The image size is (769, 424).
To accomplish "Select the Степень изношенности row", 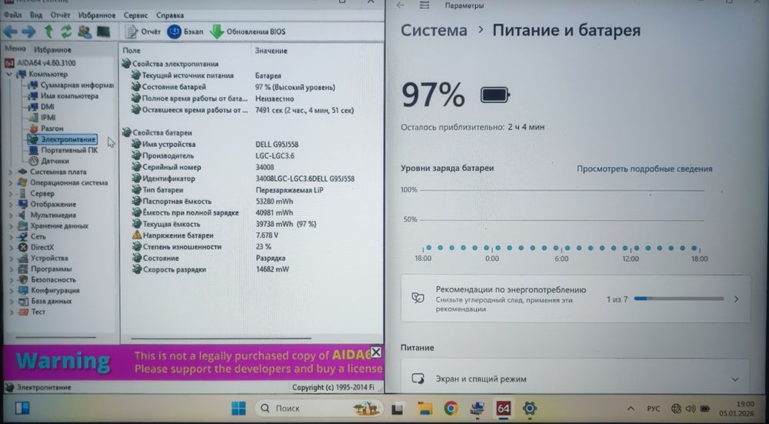I will (251, 247).
